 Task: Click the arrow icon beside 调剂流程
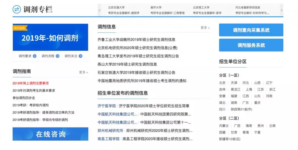point(58,56)
